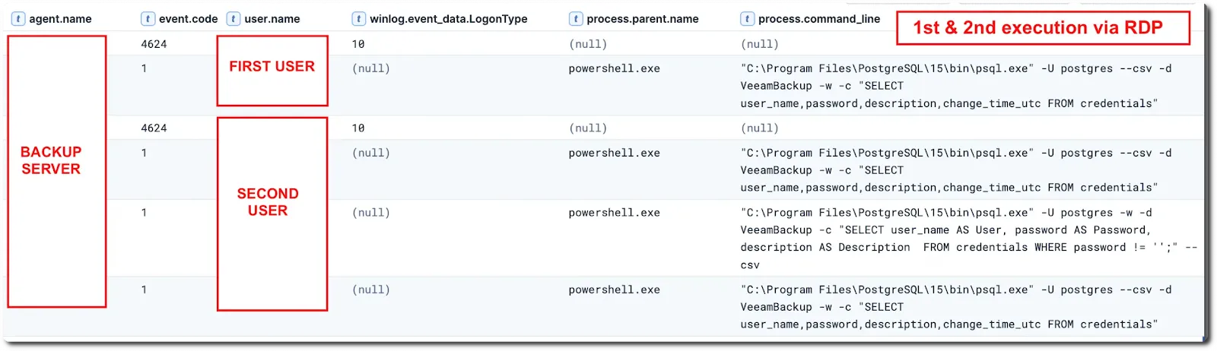
Task: Click the (null) parent name in SECOND USER logon row
Action: click(x=588, y=128)
